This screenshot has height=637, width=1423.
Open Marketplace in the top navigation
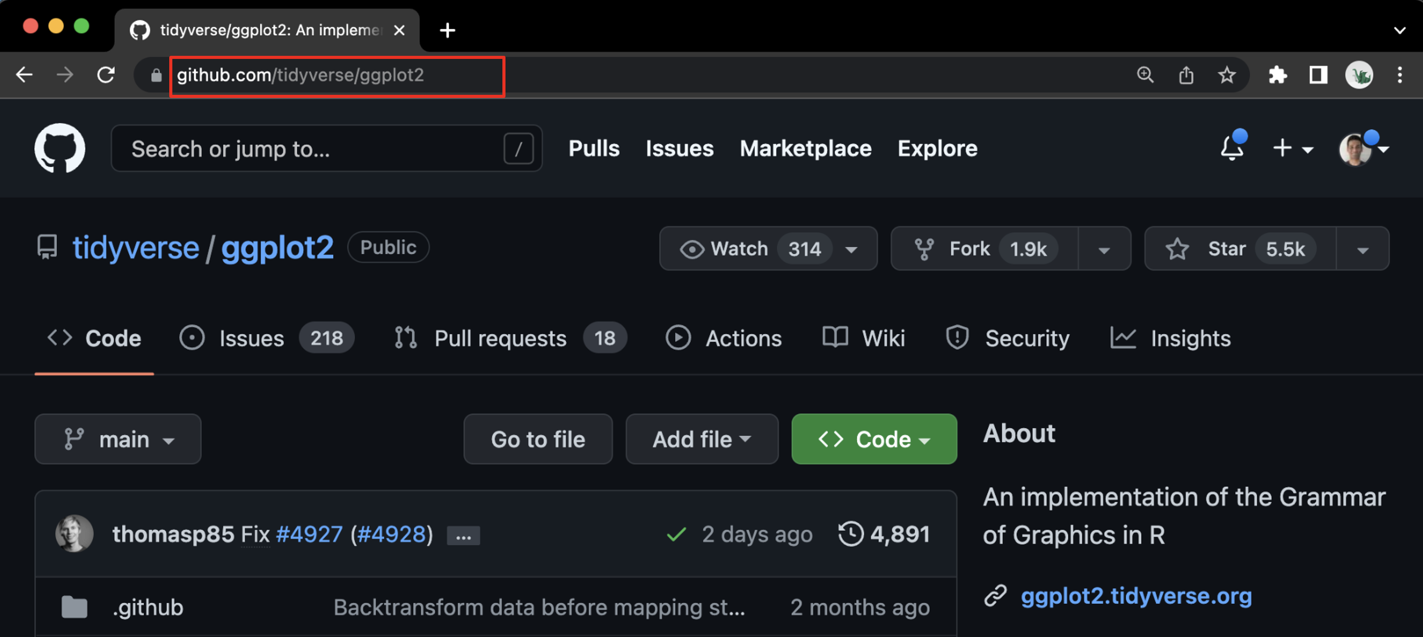tap(805, 148)
